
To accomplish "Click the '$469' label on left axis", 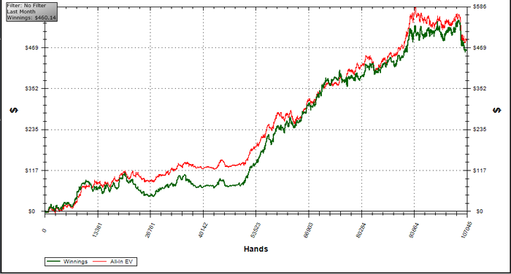I will (x=31, y=48).
